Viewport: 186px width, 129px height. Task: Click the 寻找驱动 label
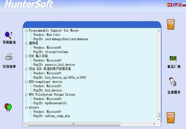(9, 42)
